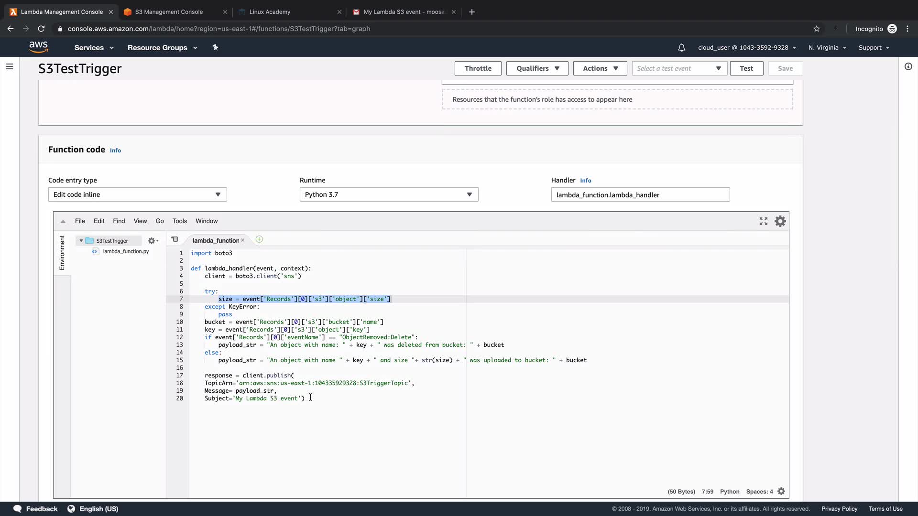The image size is (918, 516).
Task: Expand the Code entry type dropdown
Action: (x=137, y=194)
